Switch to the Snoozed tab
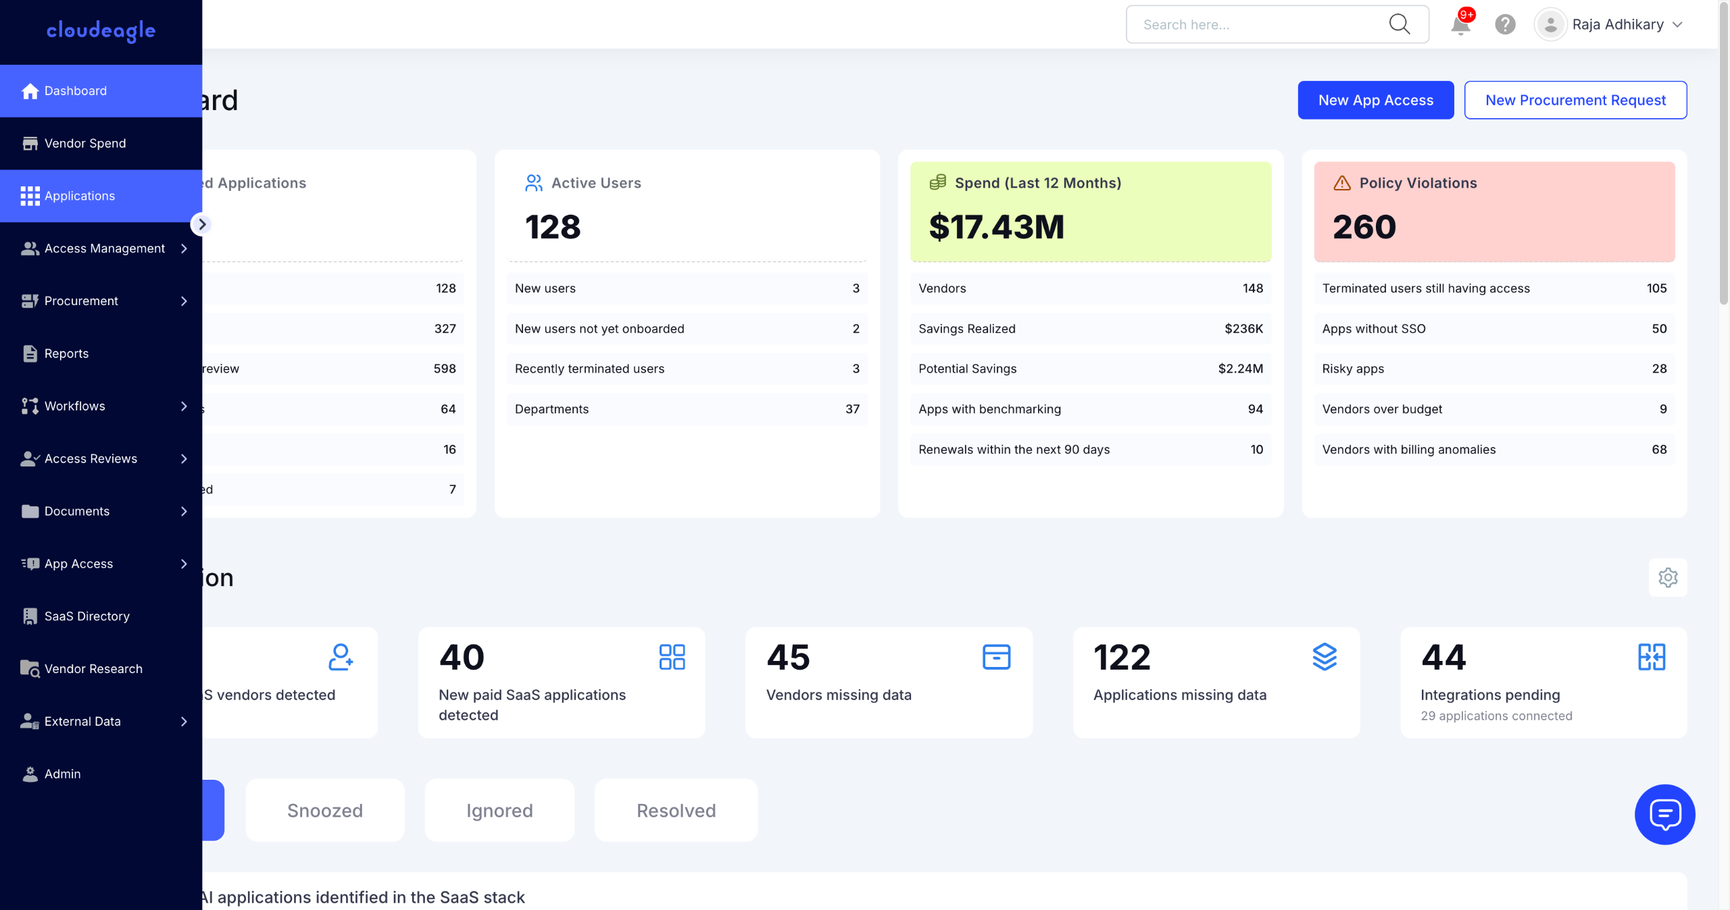 (325, 810)
